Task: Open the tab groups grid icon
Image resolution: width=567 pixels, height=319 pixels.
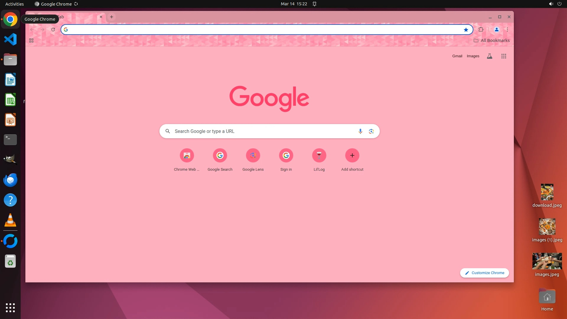Action: click(x=31, y=40)
